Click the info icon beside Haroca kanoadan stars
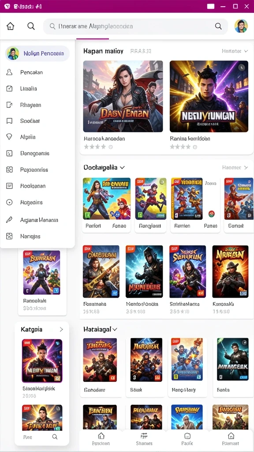254x452 pixels. 110,147
